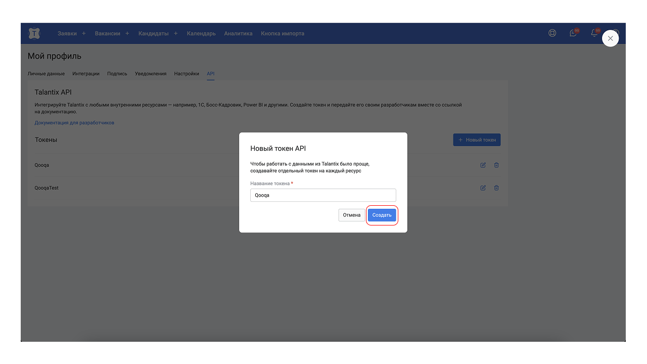
Task: Select the API tab
Action: (x=211, y=74)
